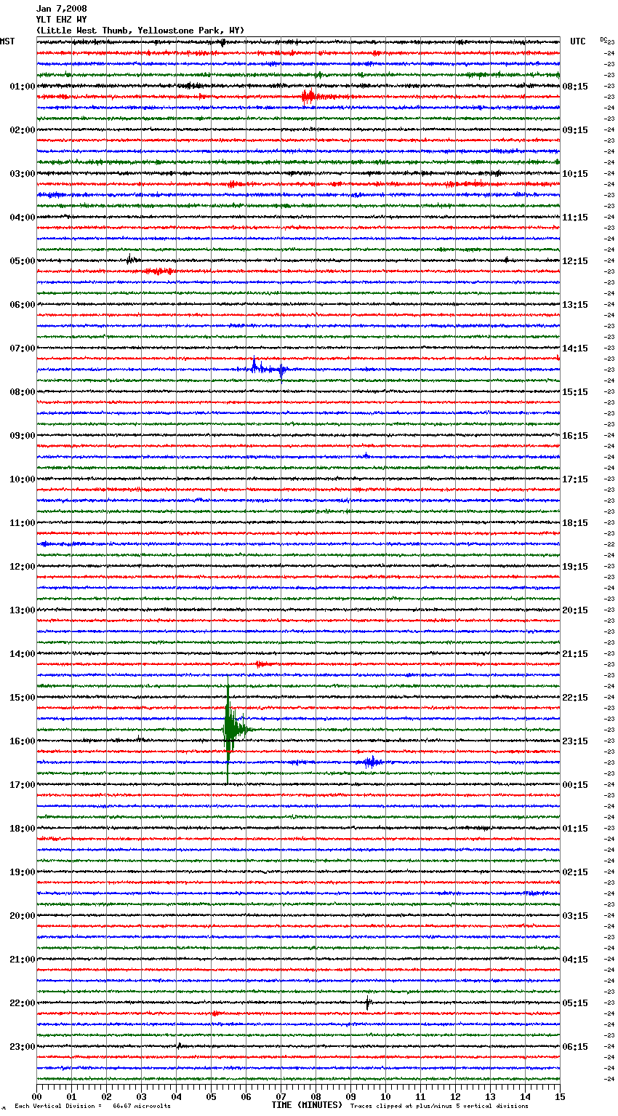The width and height of the screenshot is (618, 1116).
Task: Click the "Traces clipped" footnote text
Action: pyautogui.click(x=439, y=1107)
